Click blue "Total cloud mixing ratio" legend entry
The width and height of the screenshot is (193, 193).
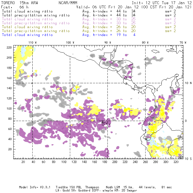tap(27, 35)
